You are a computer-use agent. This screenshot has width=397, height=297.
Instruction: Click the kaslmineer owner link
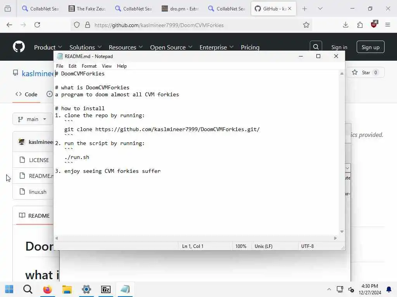click(x=38, y=73)
